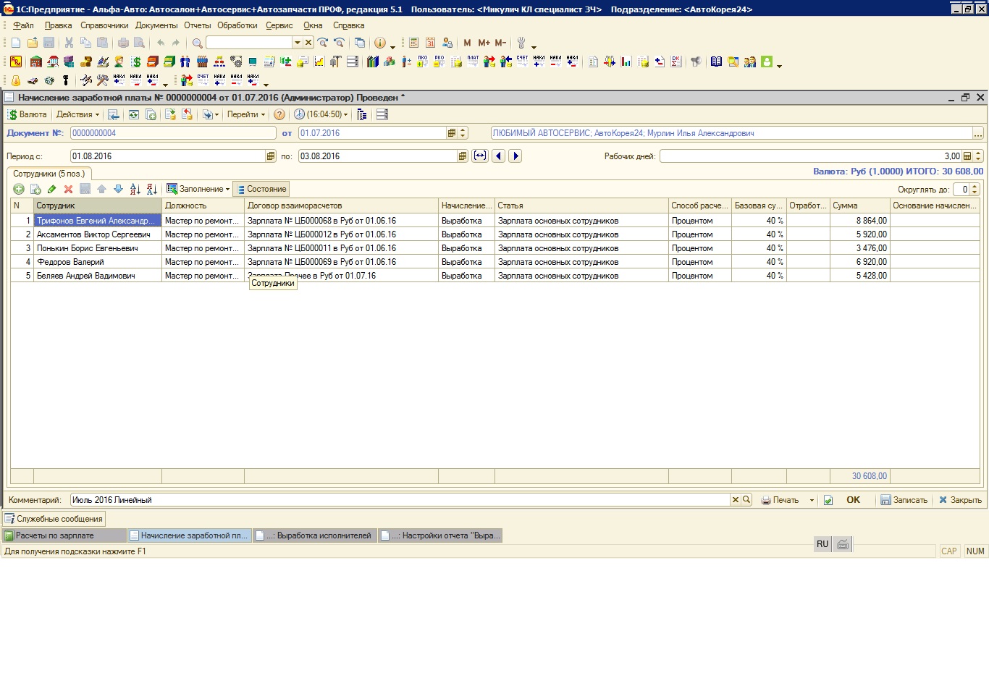Open the document structure tree icon

[362, 114]
